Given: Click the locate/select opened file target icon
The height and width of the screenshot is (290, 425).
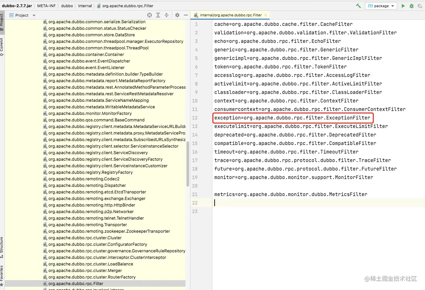Looking at the screenshot, I should click(x=150, y=15).
